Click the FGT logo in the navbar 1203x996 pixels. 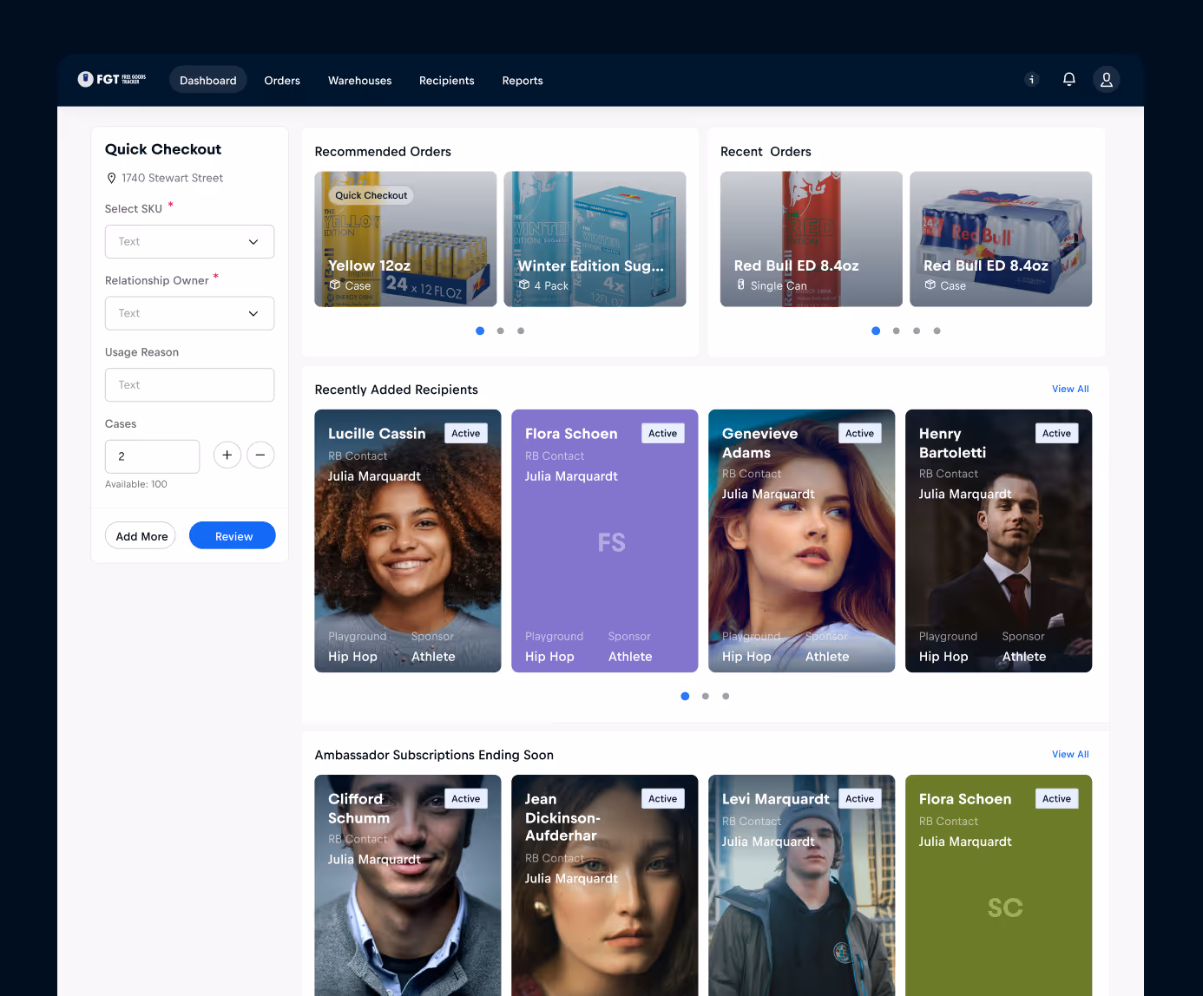pos(112,79)
